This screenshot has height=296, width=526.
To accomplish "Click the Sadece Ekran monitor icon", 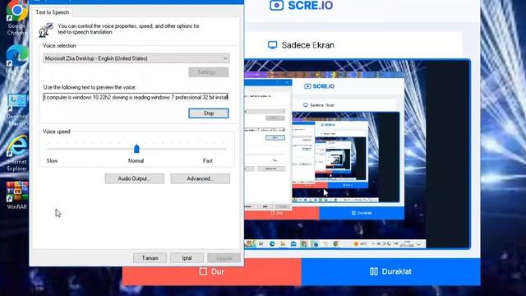I will point(272,45).
